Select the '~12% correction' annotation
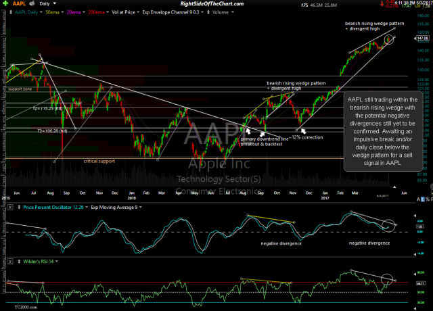Screen dimensions: 433x311 tap(306, 137)
